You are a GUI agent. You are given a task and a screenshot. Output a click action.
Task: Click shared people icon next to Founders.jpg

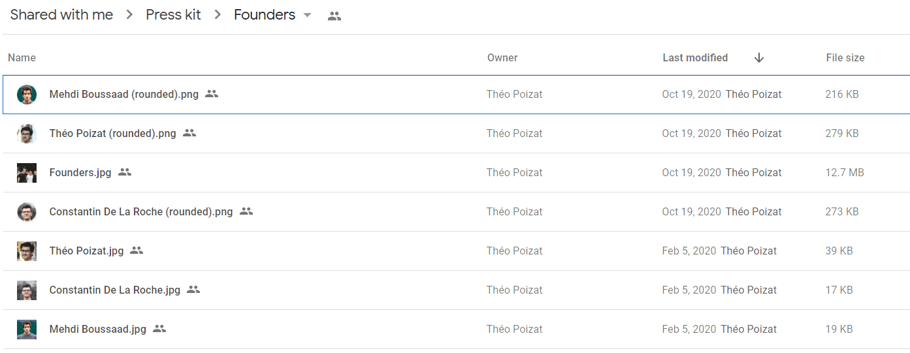(x=125, y=172)
